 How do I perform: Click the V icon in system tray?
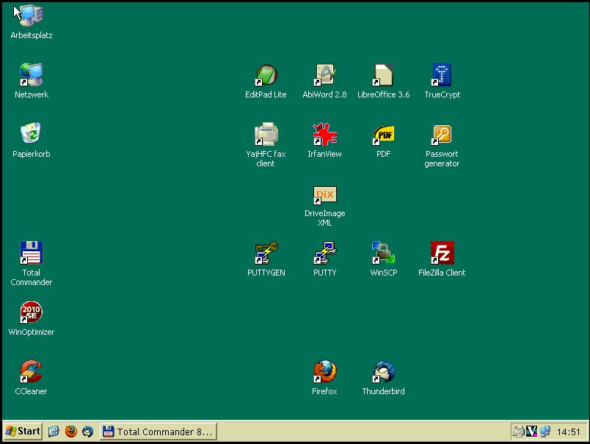[532, 432]
